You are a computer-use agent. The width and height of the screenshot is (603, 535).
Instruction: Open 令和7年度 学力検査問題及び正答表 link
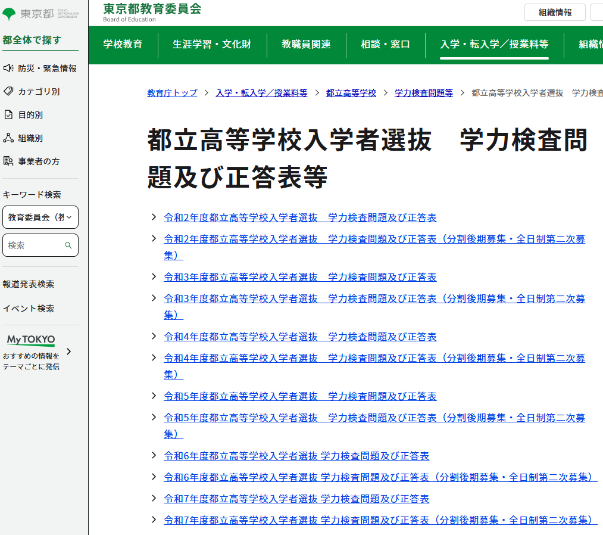coord(296,499)
